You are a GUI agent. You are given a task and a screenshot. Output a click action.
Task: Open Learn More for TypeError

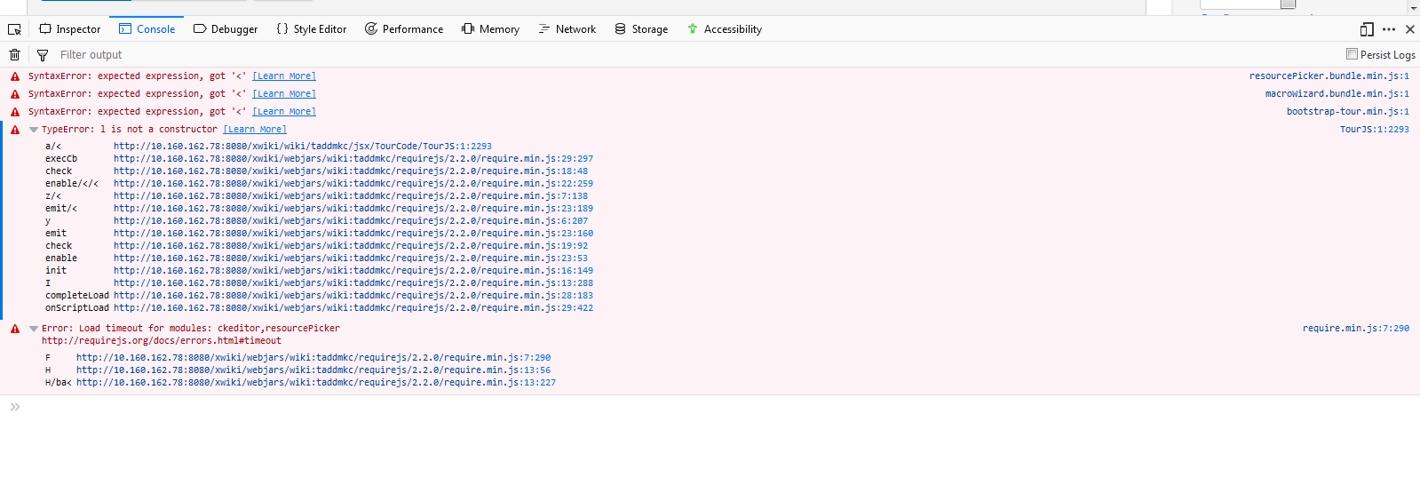point(255,130)
